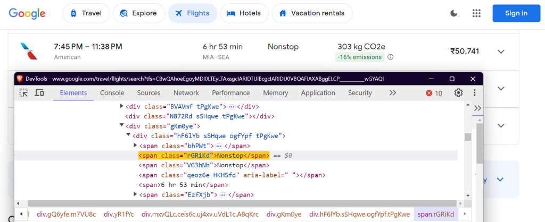Click the red error count badge

pyautogui.click(x=434, y=93)
